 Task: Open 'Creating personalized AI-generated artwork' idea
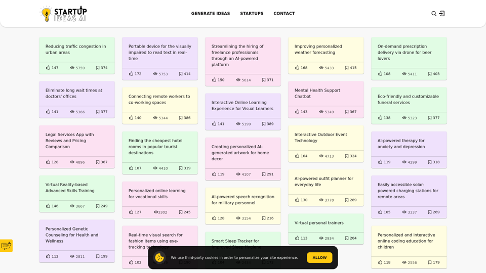(240, 153)
